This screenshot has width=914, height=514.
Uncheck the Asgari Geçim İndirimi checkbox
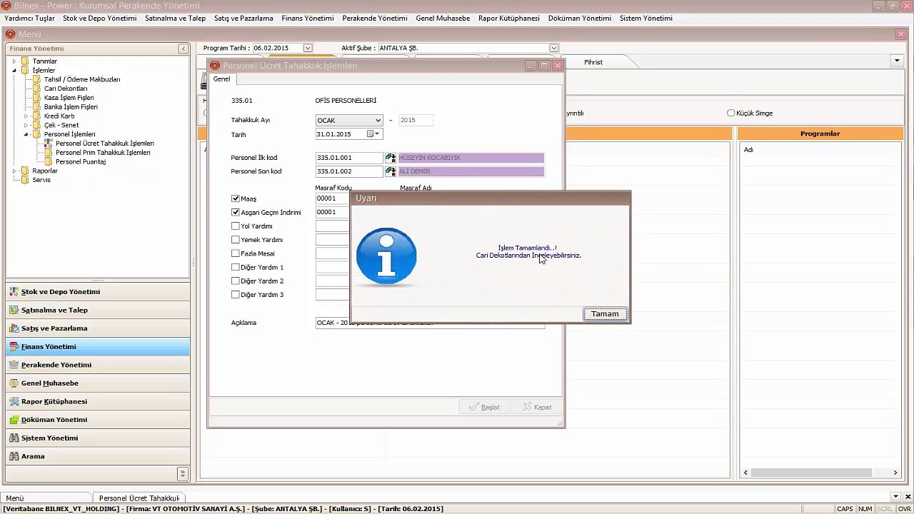236,212
